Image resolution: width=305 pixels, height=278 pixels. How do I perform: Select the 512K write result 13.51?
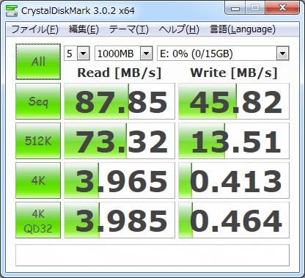pos(234,141)
